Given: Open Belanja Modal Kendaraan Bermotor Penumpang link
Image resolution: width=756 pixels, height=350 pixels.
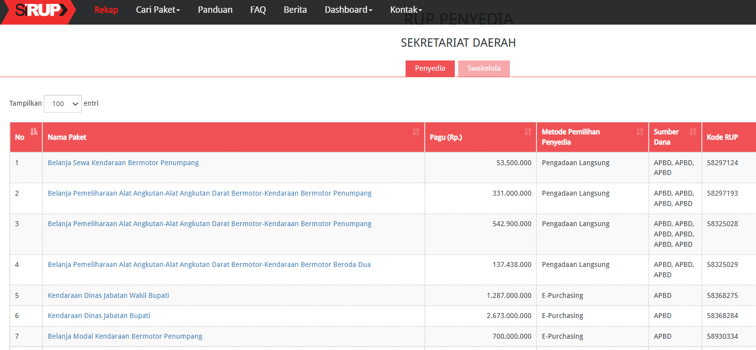Looking at the screenshot, I should click(x=125, y=336).
